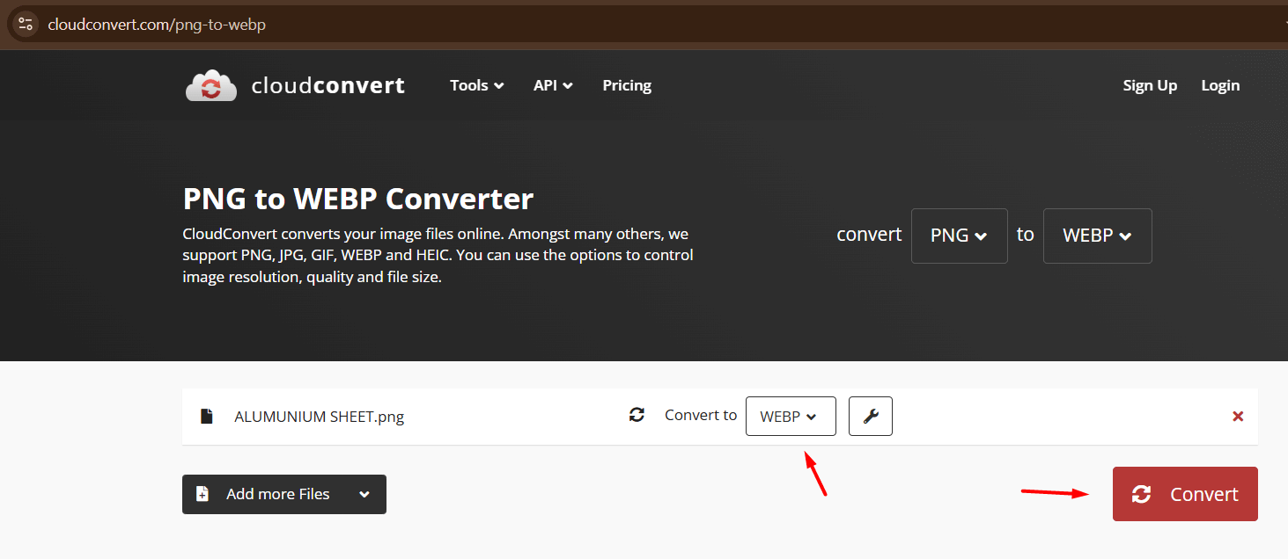Screen dimensions: 1288x559
Task: Click the cloudconvert cloud logo icon
Action: point(211,86)
